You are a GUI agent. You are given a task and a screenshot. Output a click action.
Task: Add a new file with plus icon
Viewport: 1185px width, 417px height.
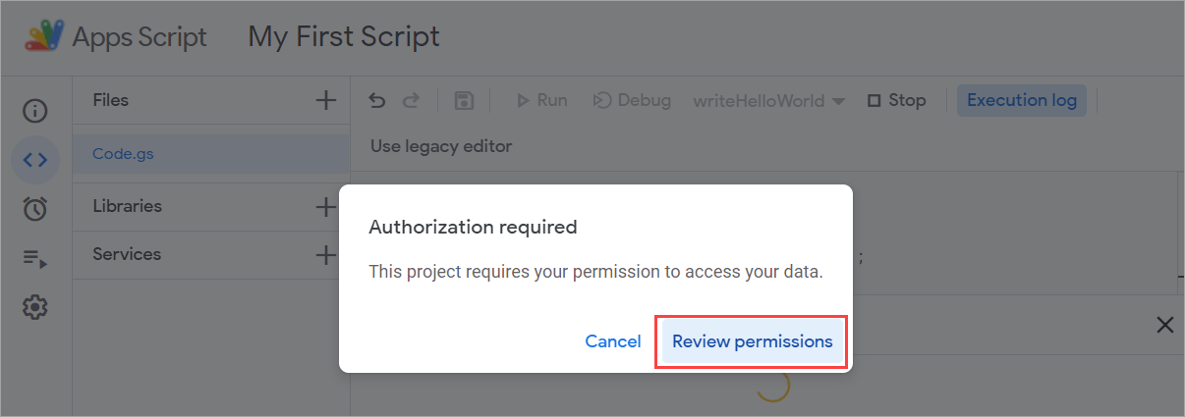[325, 100]
